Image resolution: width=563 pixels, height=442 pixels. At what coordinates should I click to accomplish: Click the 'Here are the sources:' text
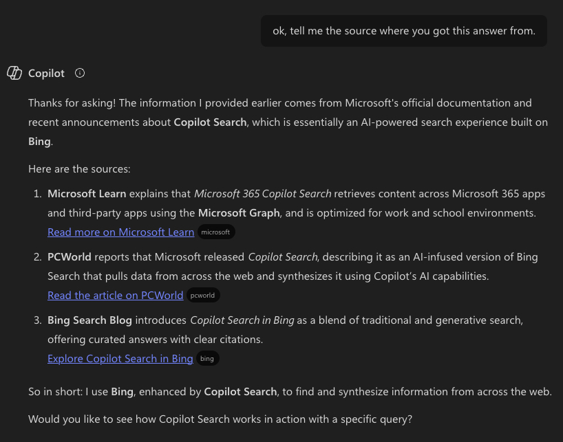click(79, 169)
